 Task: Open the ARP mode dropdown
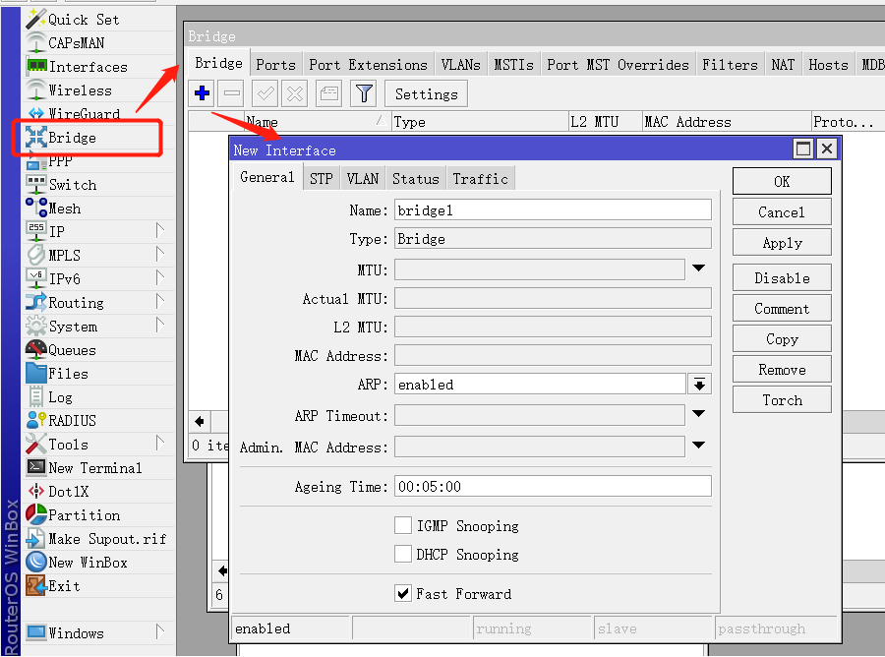click(699, 385)
